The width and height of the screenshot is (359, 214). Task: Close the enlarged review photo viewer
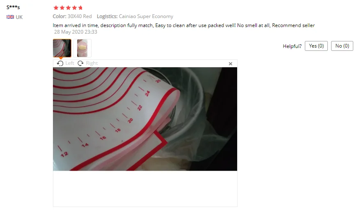pyautogui.click(x=231, y=64)
